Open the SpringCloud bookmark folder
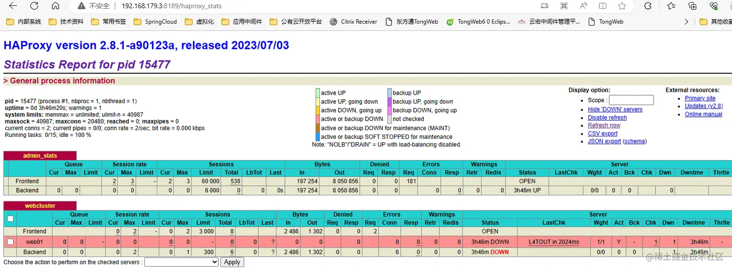The image size is (732, 270). 155,22
